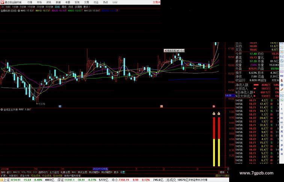The width and height of the screenshot is (284, 182).
Task: Open the 热点 menu
Action: pyautogui.click(x=106, y=2)
